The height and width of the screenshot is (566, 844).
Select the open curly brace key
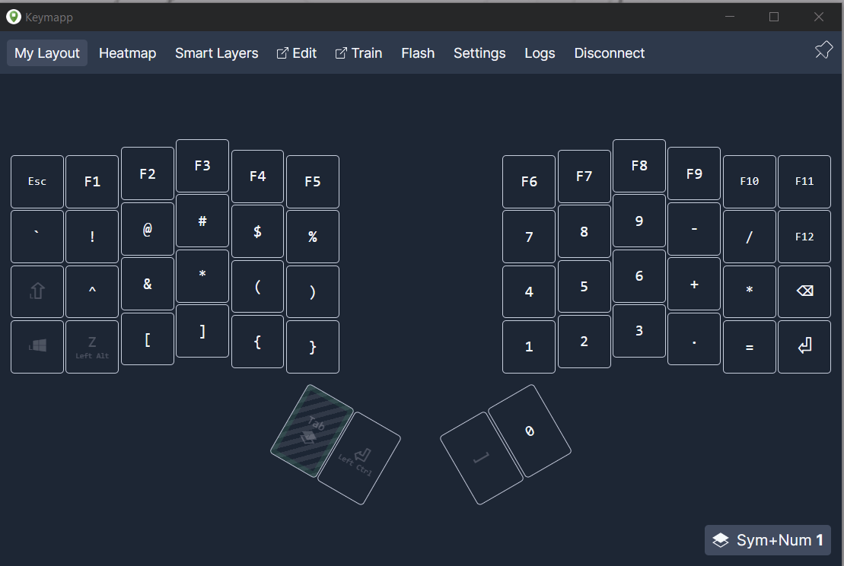257,342
